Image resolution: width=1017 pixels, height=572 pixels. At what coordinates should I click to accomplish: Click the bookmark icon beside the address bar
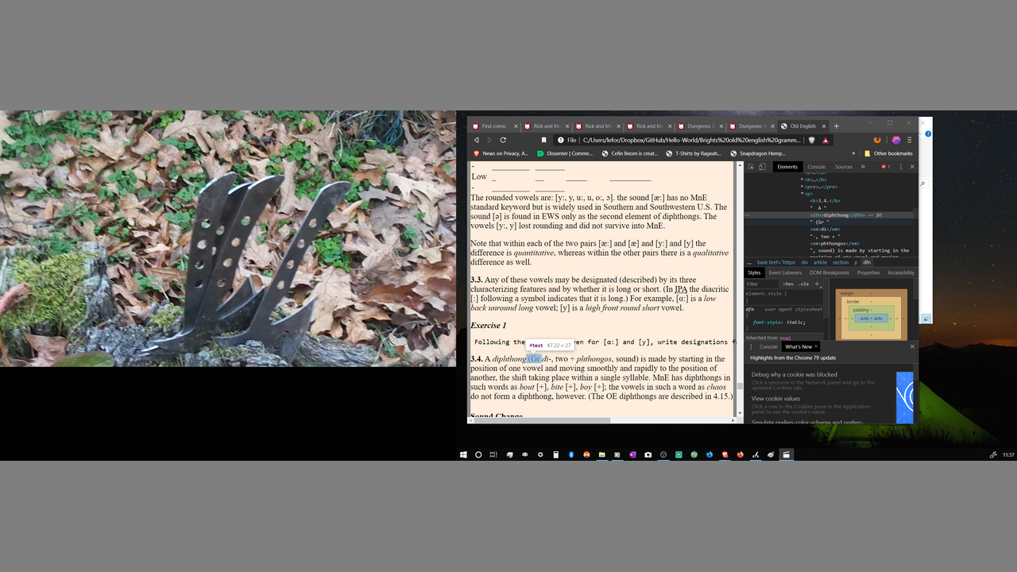pyautogui.click(x=543, y=140)
